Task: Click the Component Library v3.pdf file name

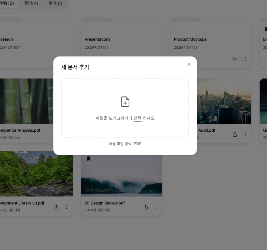Action: [x=22, y=203]
